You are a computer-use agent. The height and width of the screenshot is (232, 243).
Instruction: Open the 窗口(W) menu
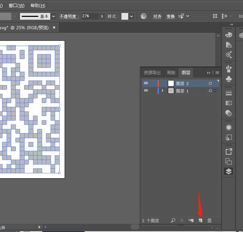[x=17, y=5]
